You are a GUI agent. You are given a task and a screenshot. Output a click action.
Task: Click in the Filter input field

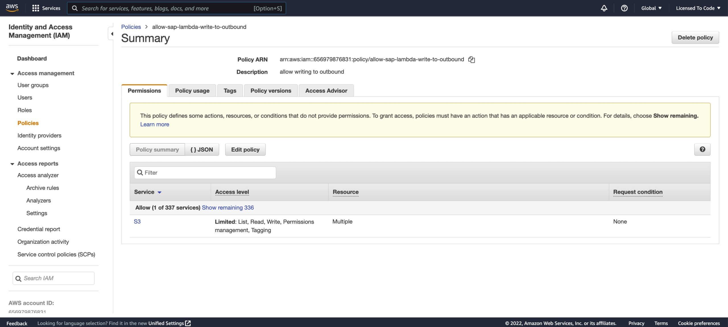(x=205, y=173)
